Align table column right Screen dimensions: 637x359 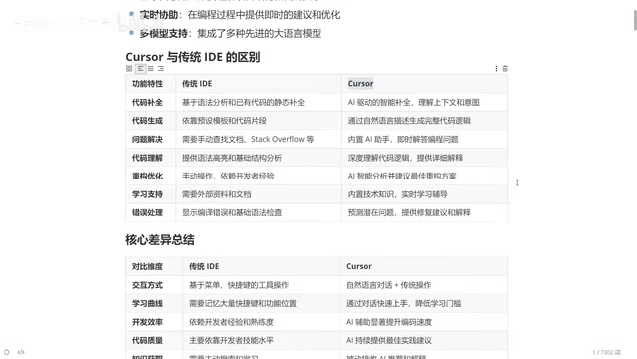click(x=161, y=69)
